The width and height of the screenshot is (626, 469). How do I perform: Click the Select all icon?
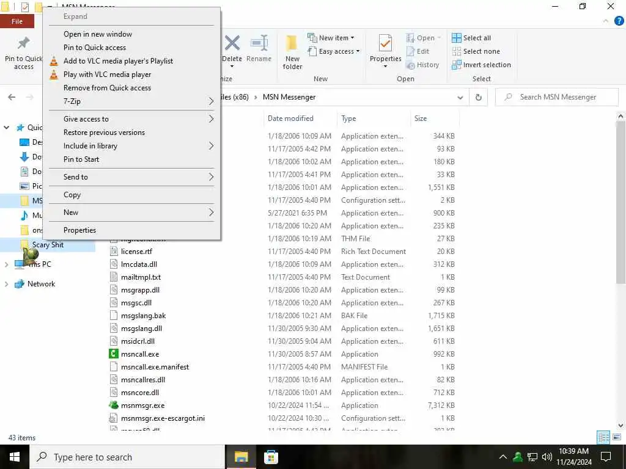(456, 38)
